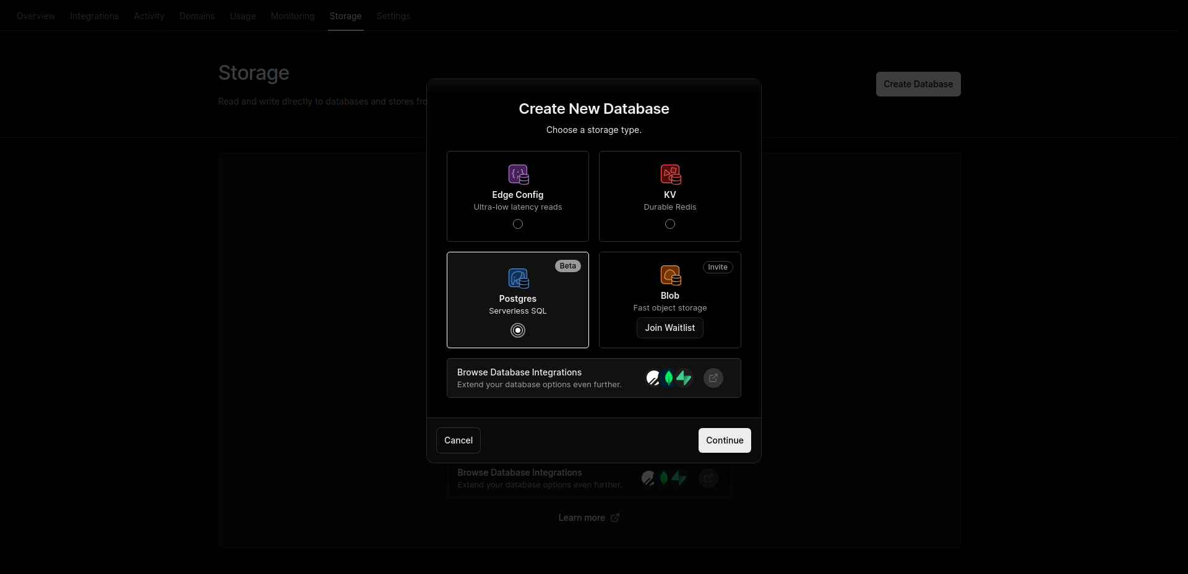Screen dimensions: 1188x574
Task: Select the KV Durable Redis radio button
Action: 670,224
